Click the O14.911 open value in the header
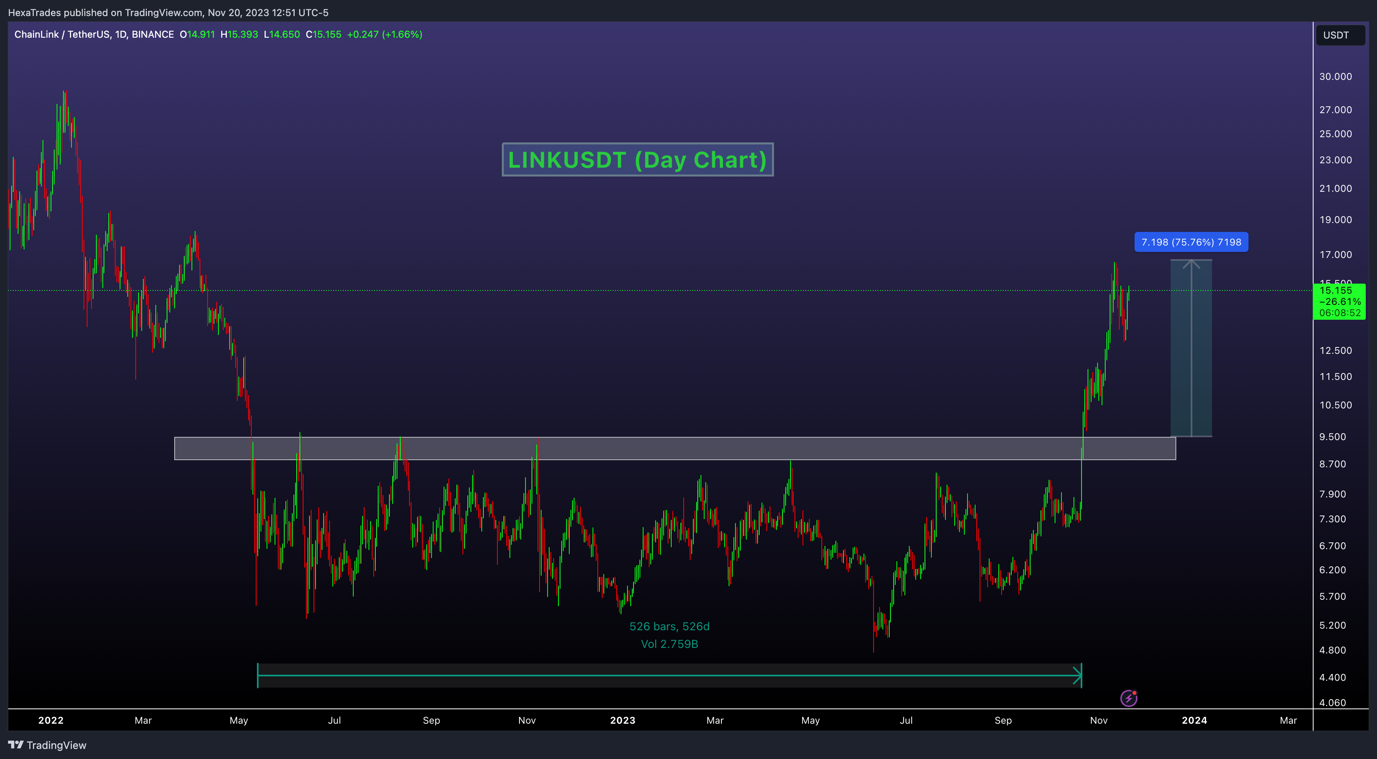 pyautogui.click(x=197, y=34)
